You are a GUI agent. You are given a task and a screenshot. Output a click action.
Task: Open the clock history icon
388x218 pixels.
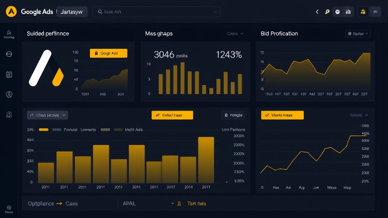tap(338, 12)
